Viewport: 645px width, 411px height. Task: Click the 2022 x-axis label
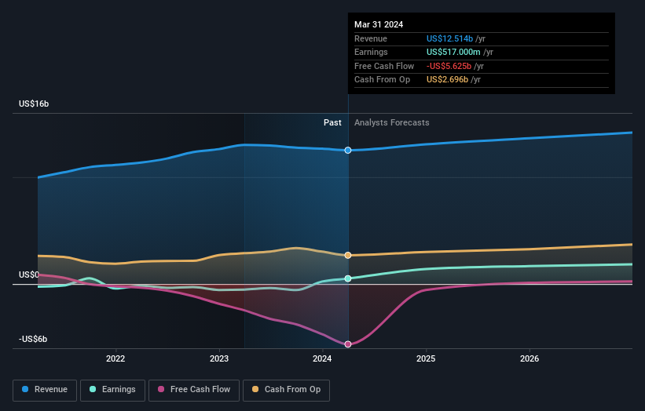tap(115, 358)
